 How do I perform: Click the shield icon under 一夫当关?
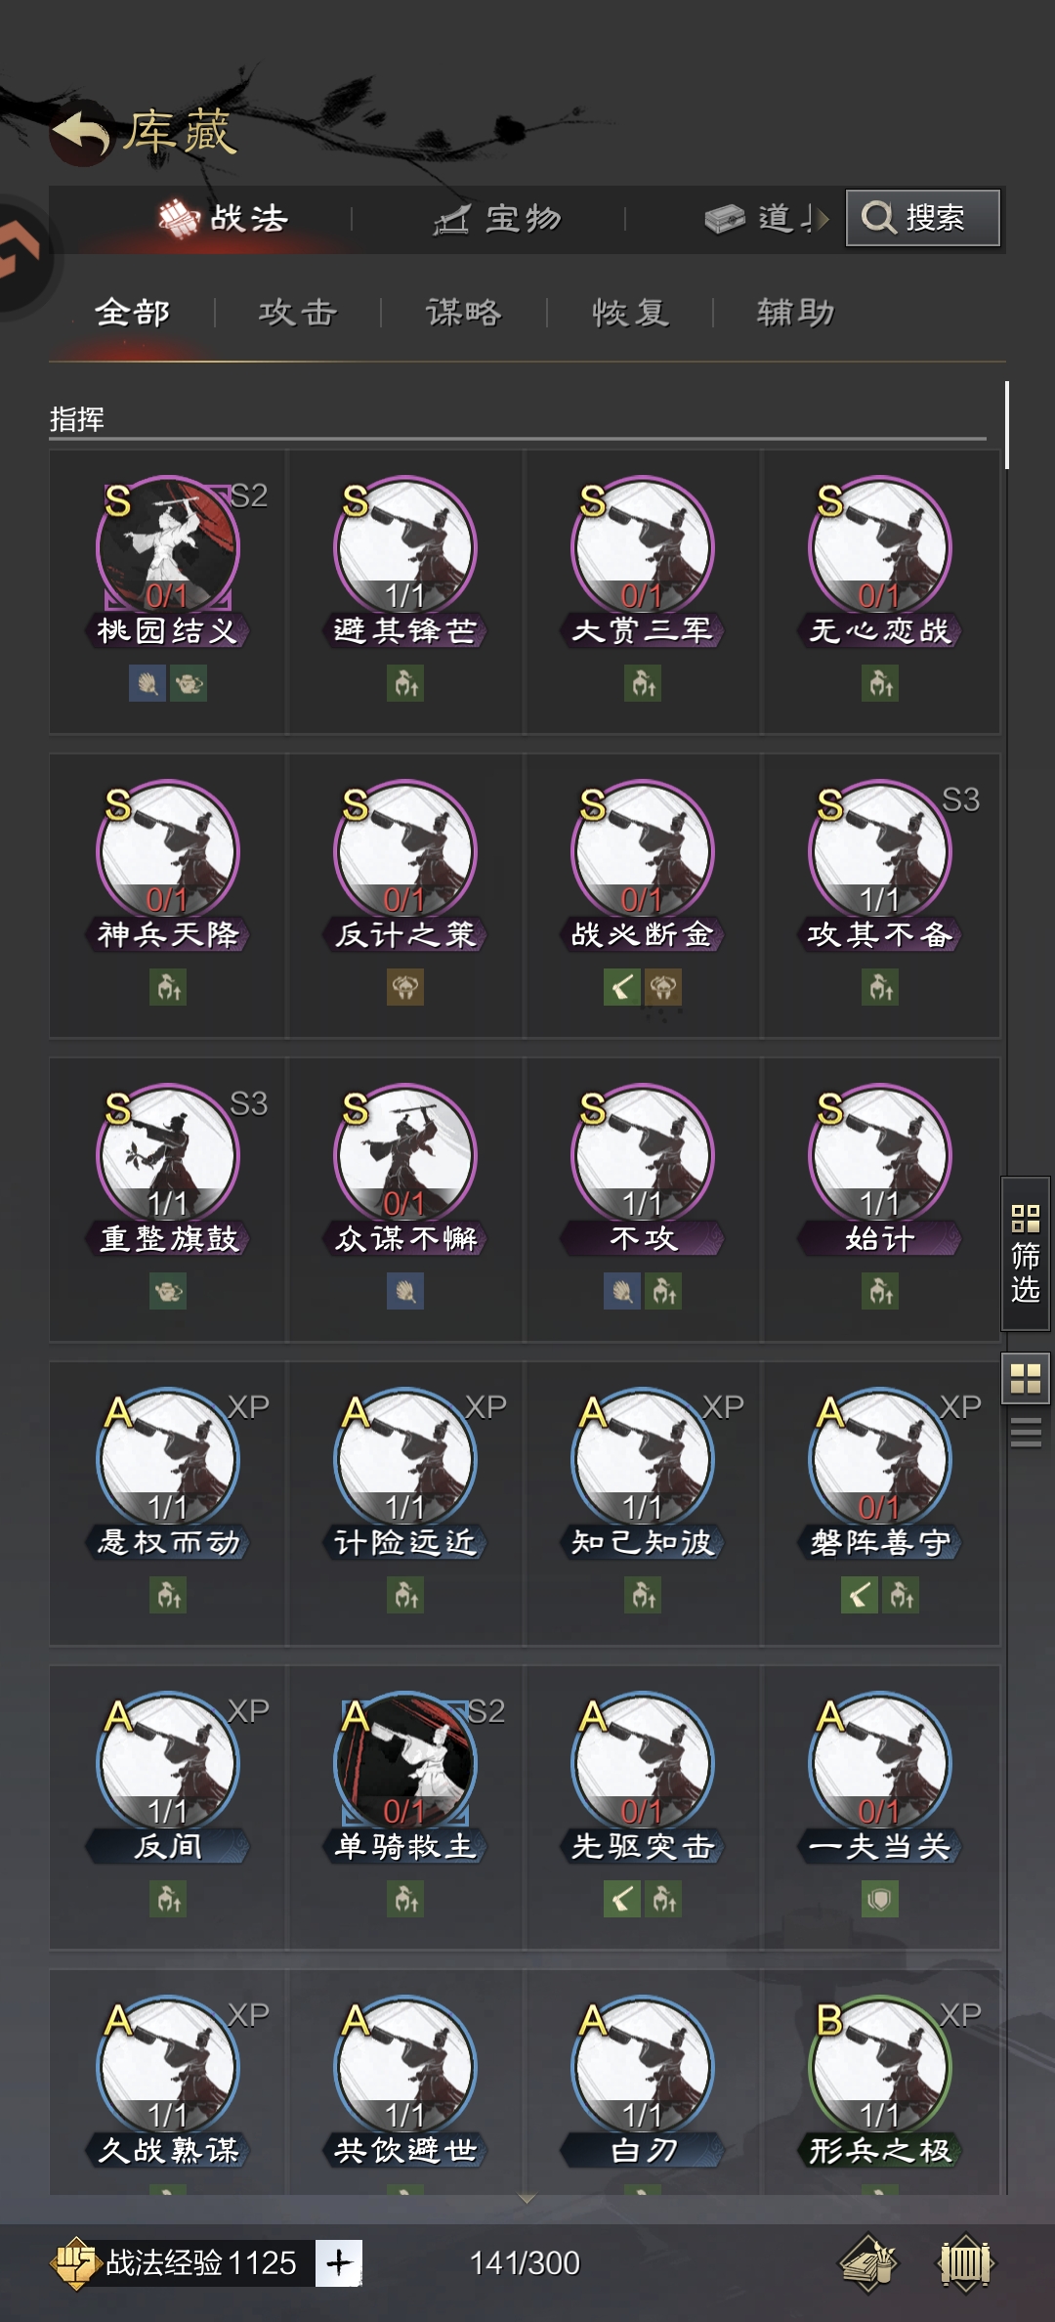[x=880, y=1899]
